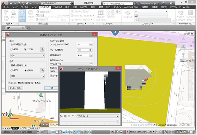
Task: Open the 3Dモデリング workspace dropdown
Action: (57, 3)
